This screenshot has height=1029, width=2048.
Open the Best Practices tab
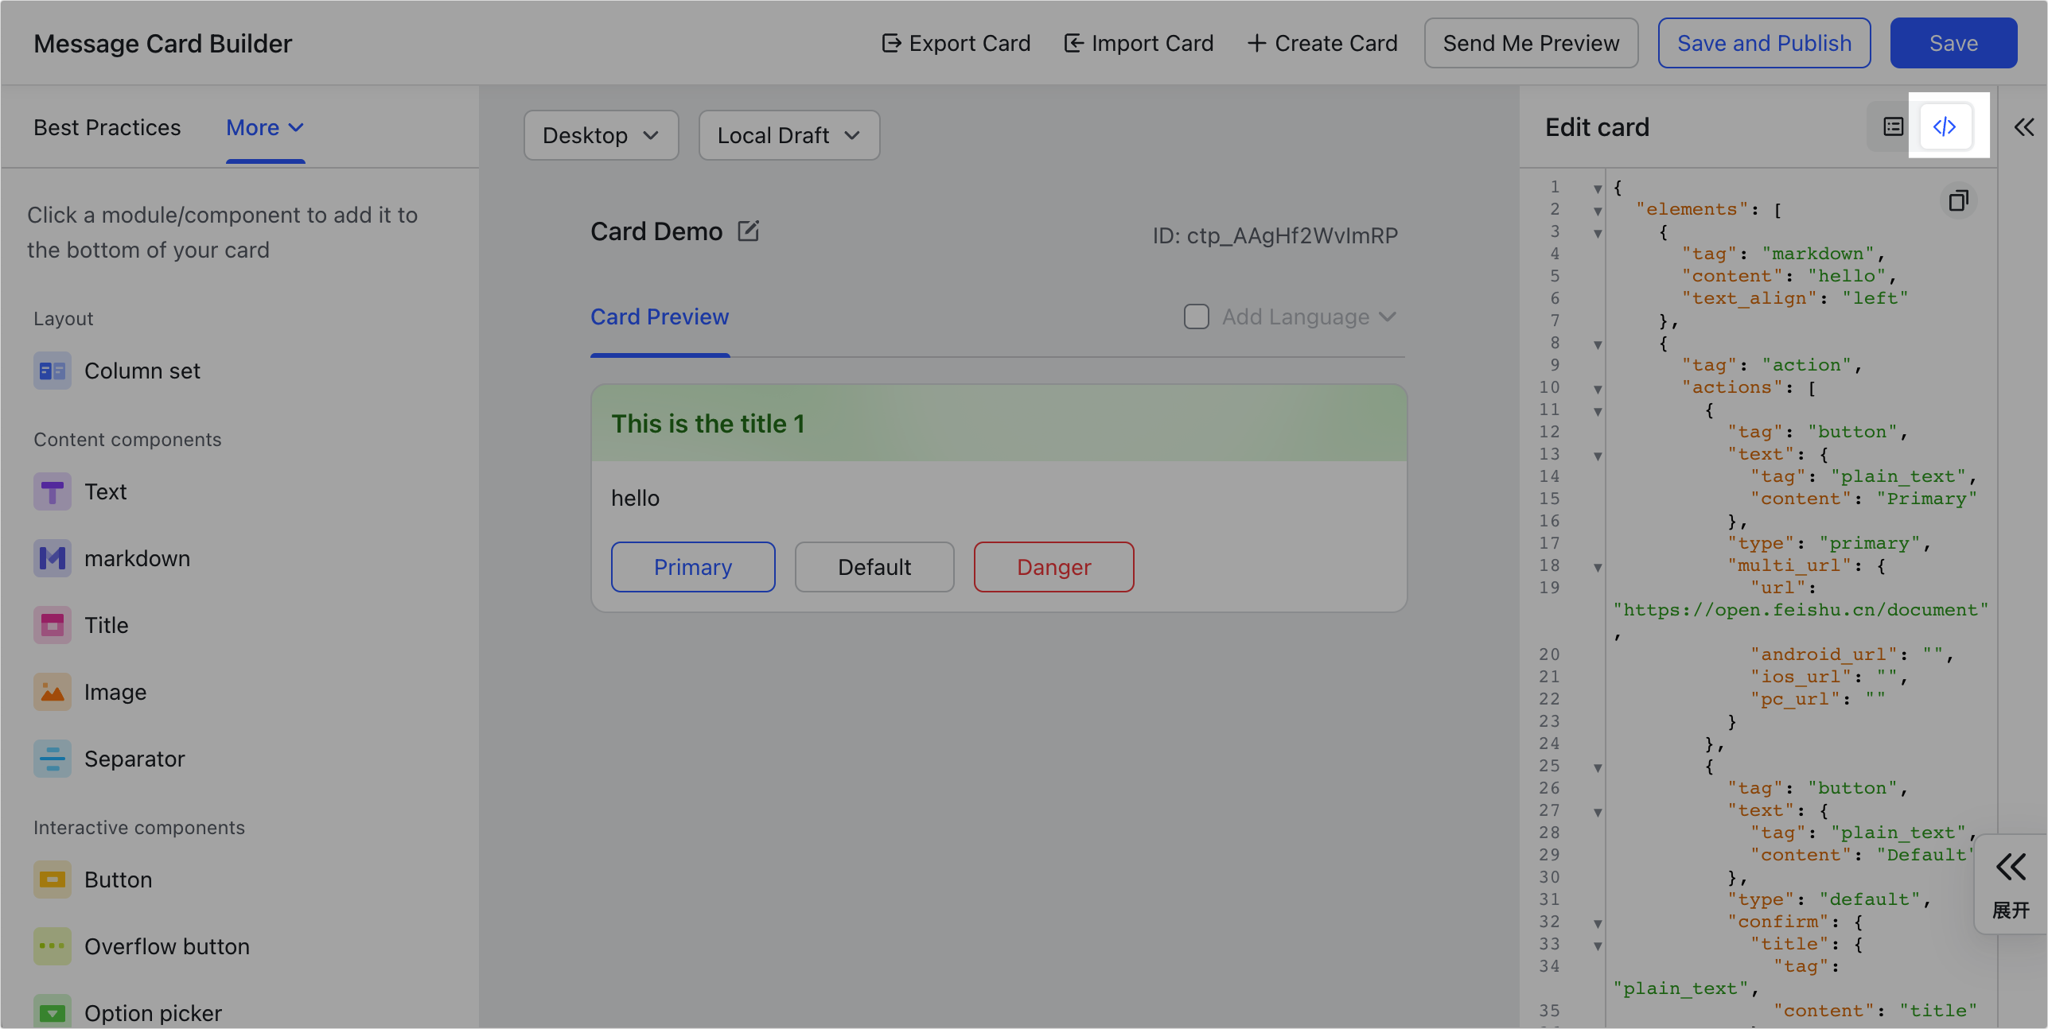pos(107,127)
